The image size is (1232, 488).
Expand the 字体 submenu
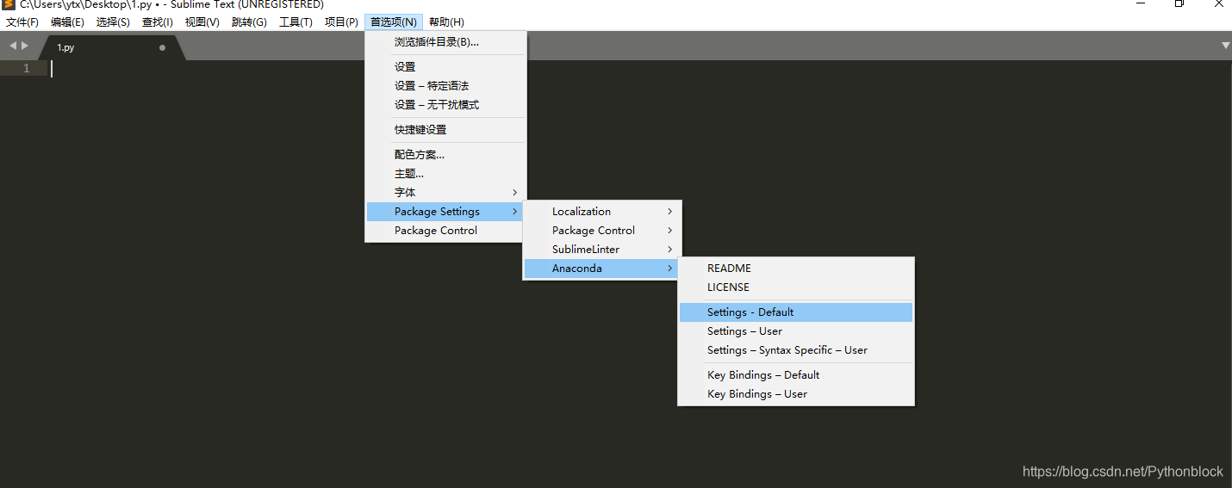pos(445,192)
